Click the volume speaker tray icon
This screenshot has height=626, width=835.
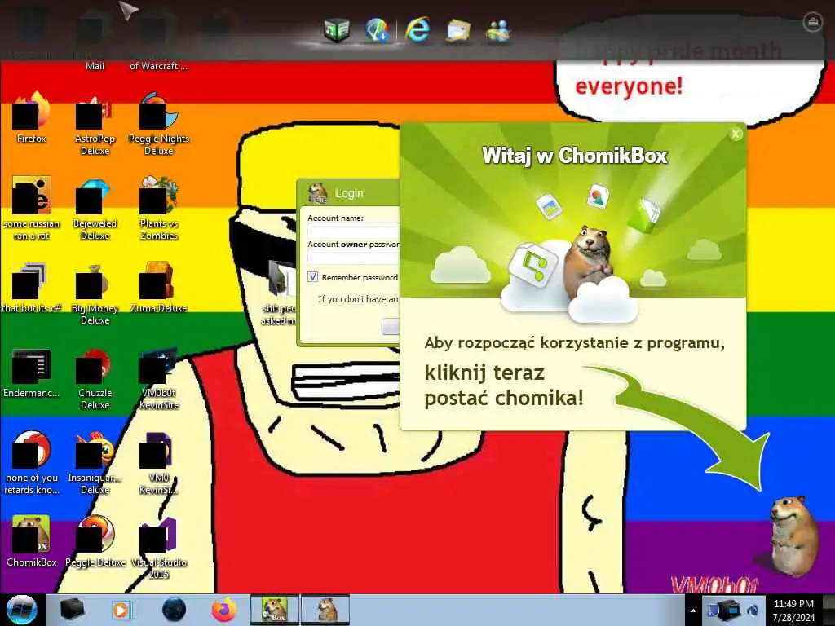click(x=753, y=611)
